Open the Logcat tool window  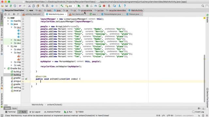tap(35, 112)
